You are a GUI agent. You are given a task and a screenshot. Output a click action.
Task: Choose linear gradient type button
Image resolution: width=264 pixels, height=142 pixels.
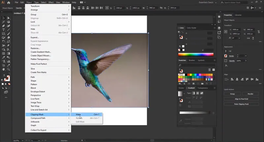click(194, 94)
